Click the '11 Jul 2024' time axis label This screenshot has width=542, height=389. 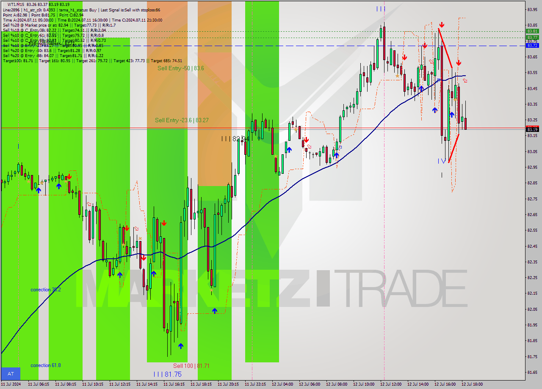point(11,384)
